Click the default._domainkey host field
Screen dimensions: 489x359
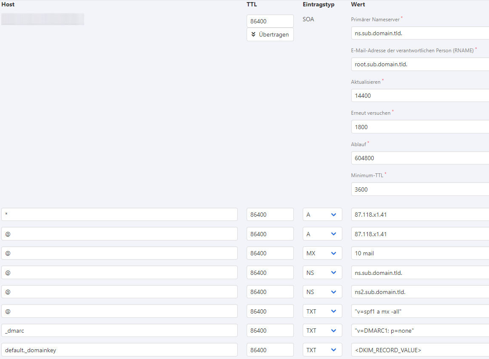[119, 350]
